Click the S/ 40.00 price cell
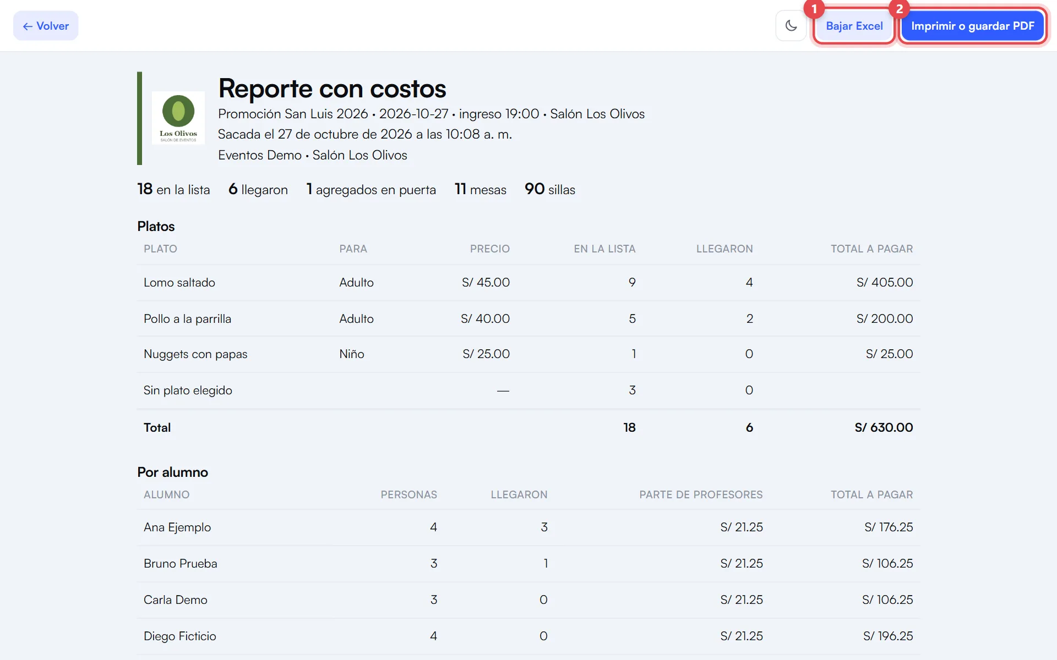 coord(485,319)
